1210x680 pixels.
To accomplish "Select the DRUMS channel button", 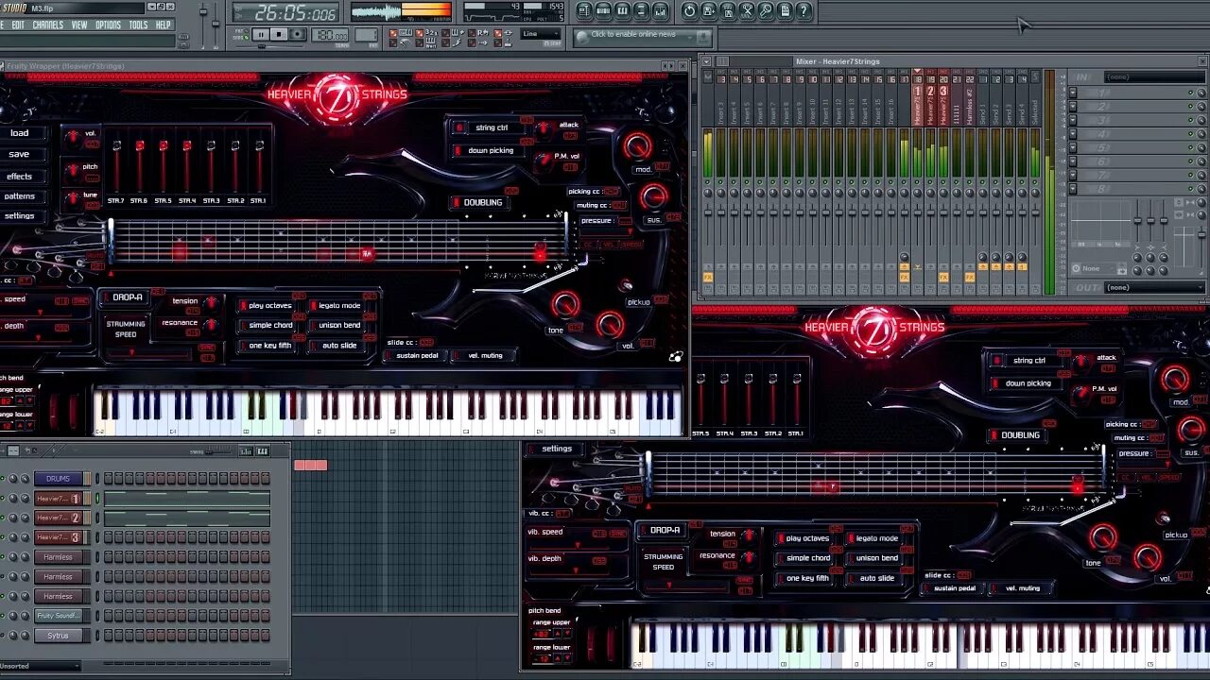I will coord(59,479).
